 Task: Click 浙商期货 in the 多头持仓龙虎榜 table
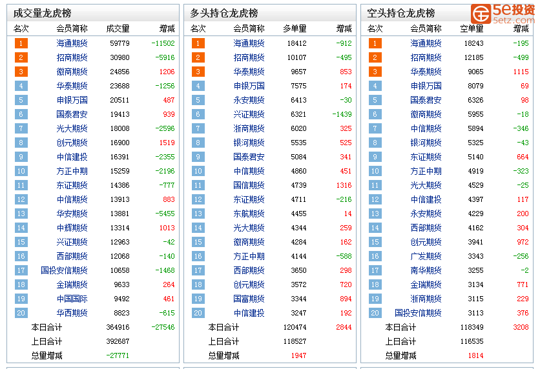249,128
